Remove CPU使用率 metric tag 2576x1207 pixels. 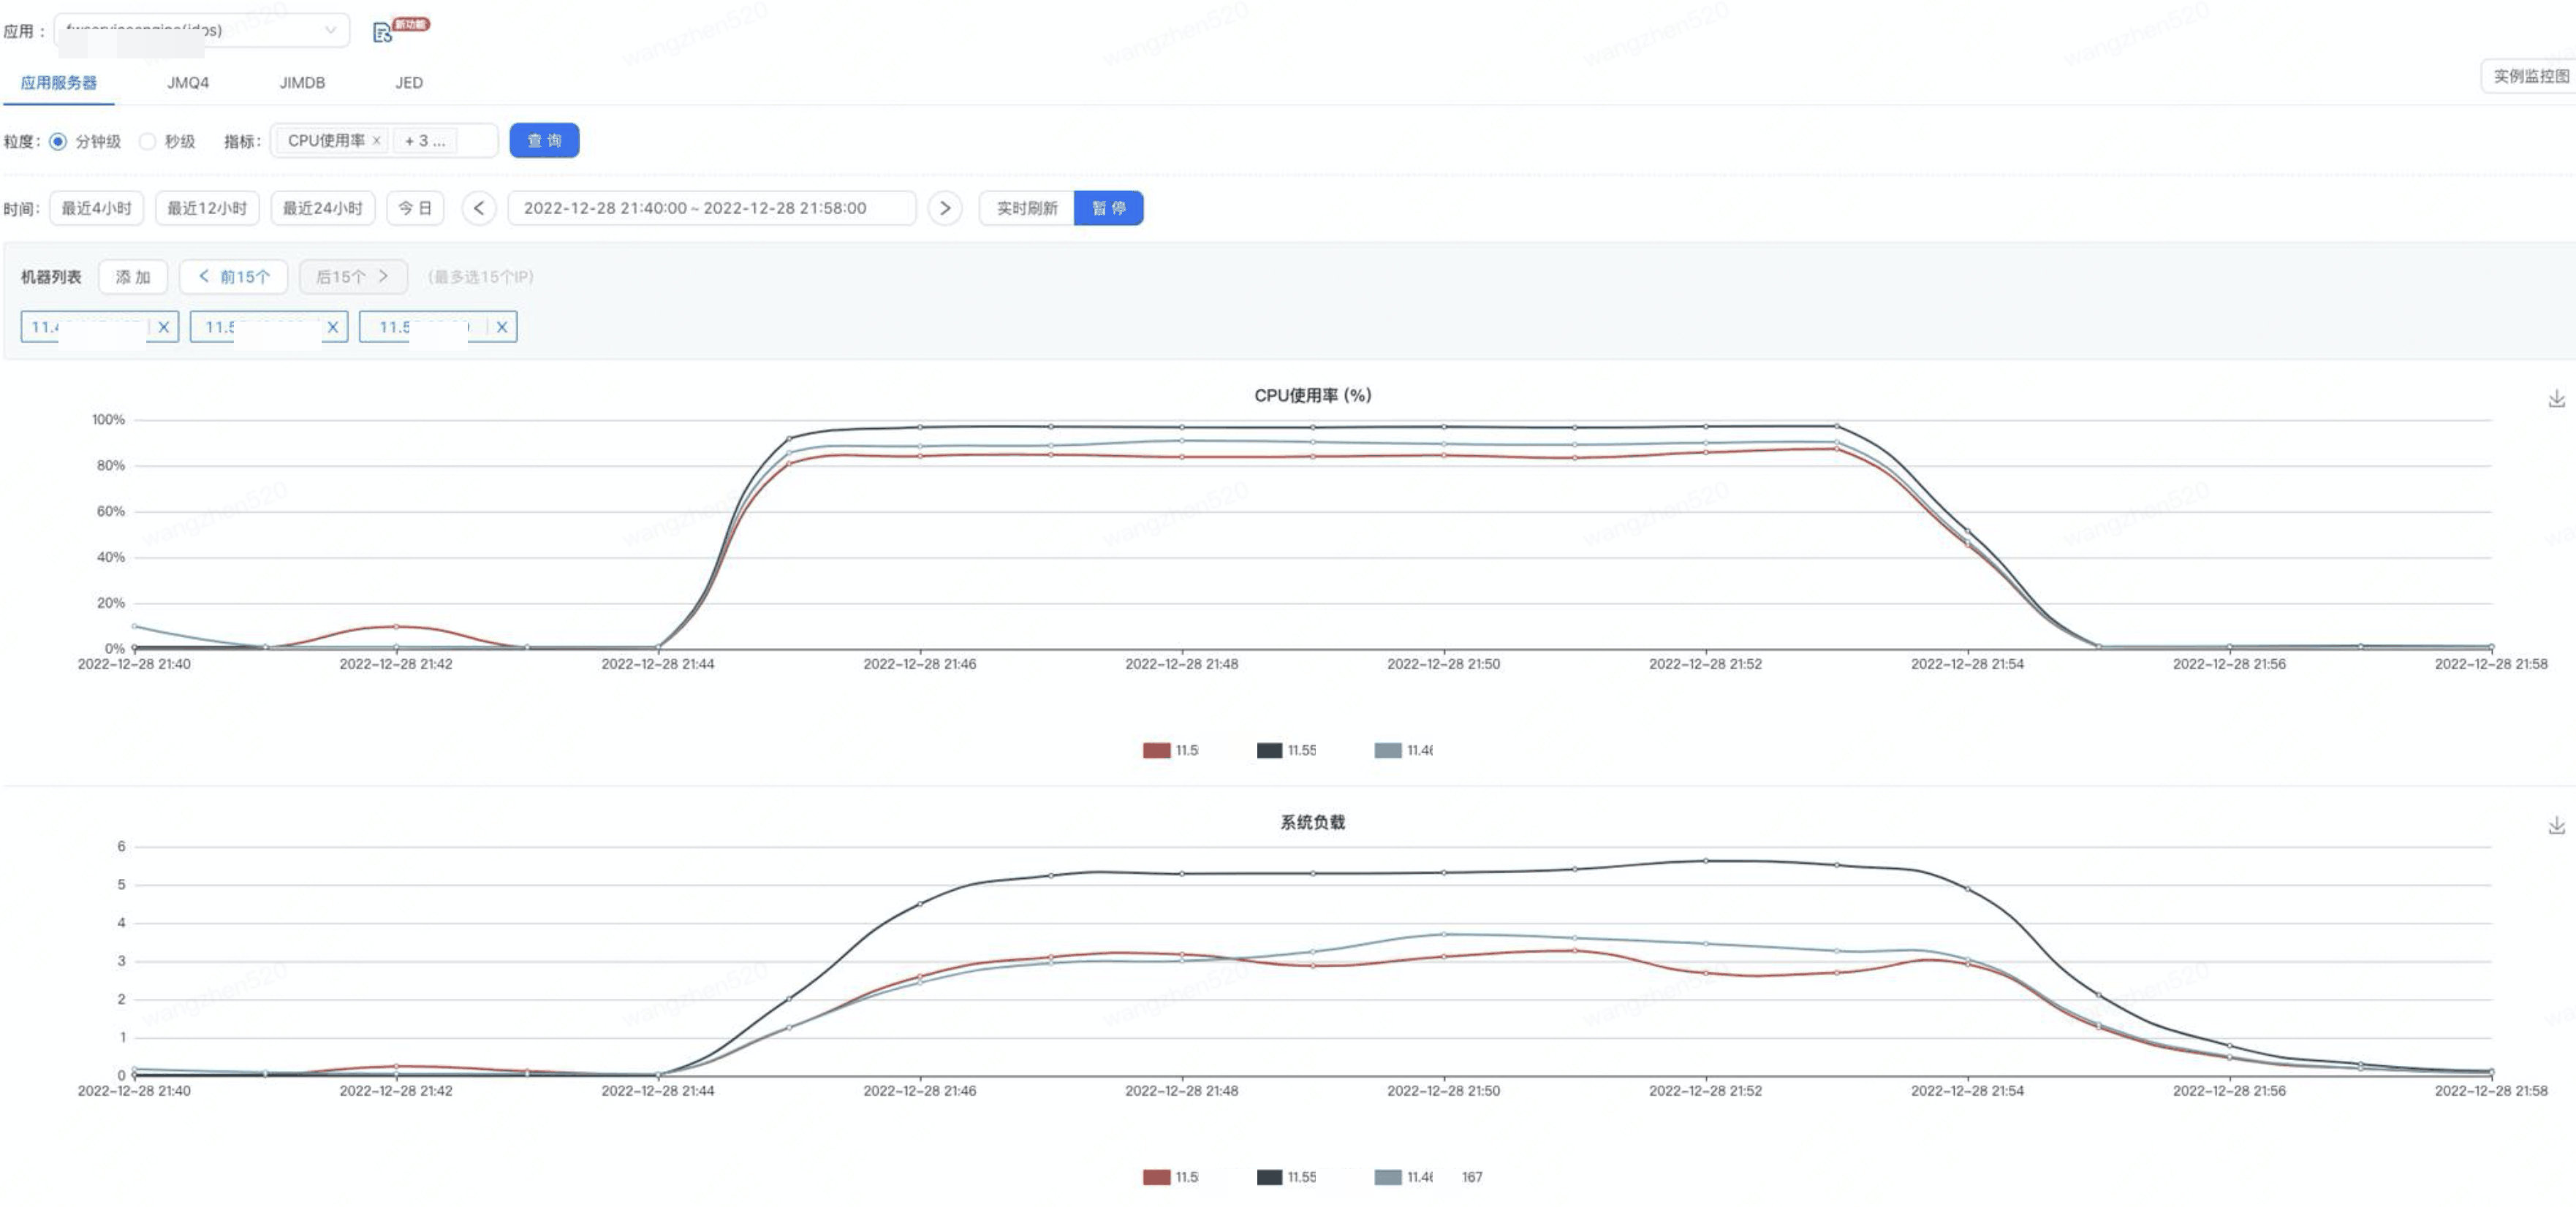click(376, 141)
